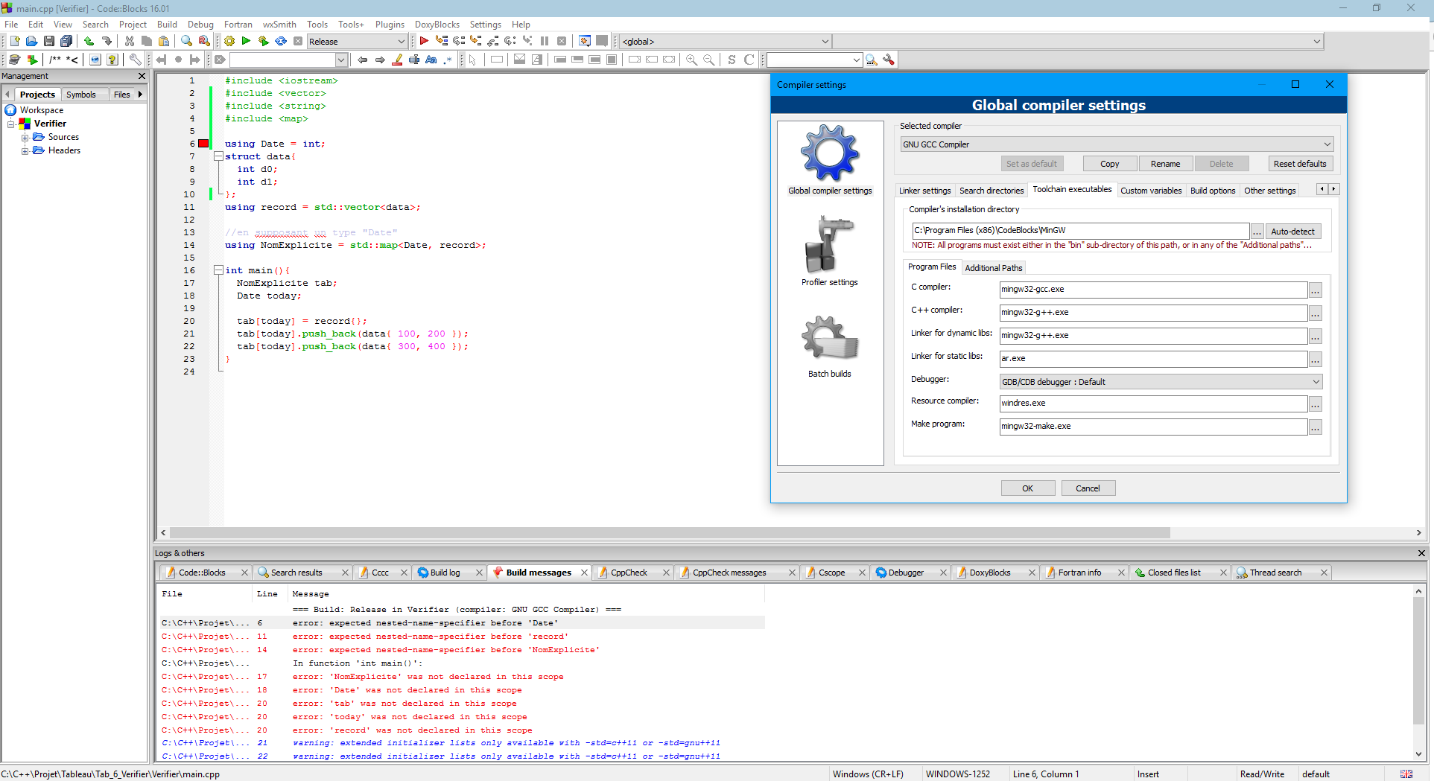Click the highlight marker pen icon
The width and height of the screenshot is (1434, 781).
pos(397,60)
